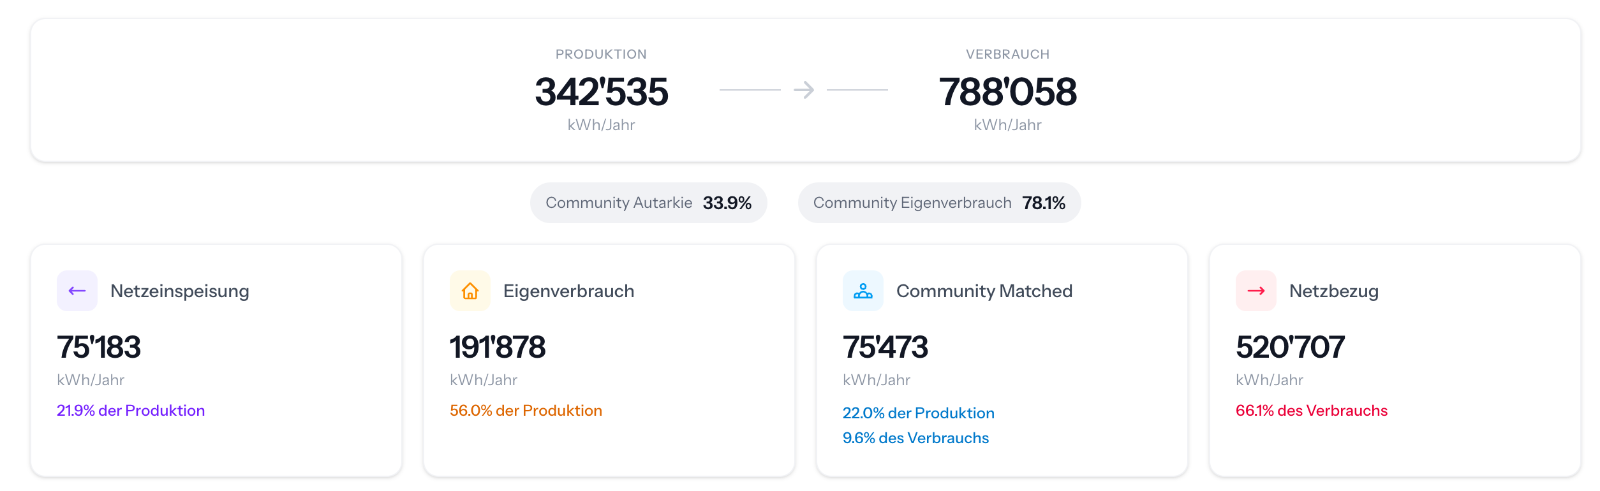Click the Netzbezug card title
The image size is (1600, 491).
(x=1333, y=291)
